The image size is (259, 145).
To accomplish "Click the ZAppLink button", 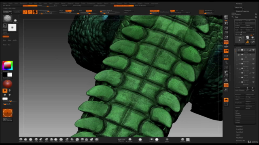I will [x=239, y=8].
